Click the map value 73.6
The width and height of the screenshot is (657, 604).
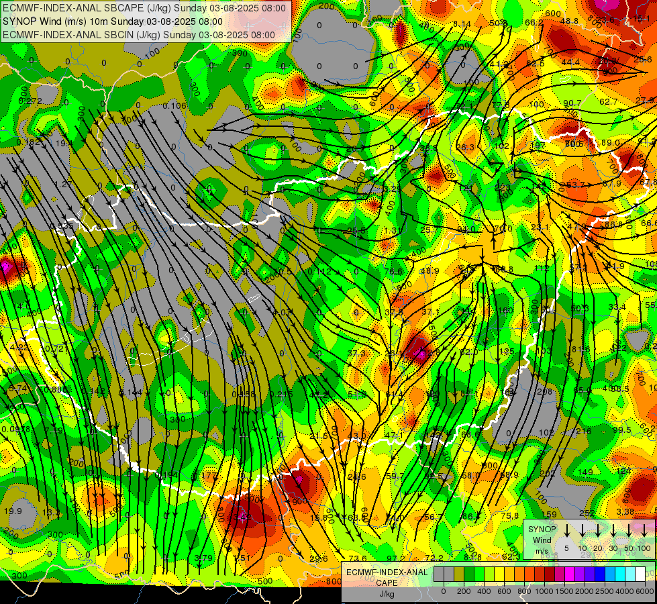pos(358,558)
